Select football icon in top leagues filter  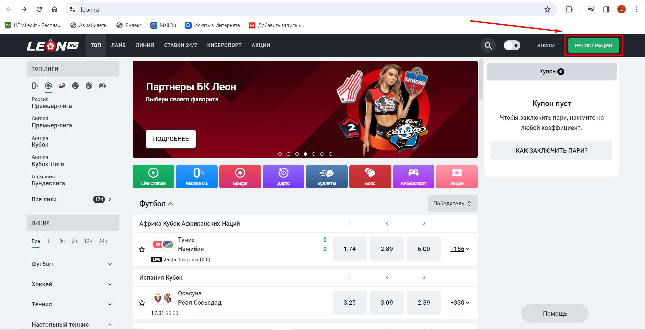coord(48,86)
